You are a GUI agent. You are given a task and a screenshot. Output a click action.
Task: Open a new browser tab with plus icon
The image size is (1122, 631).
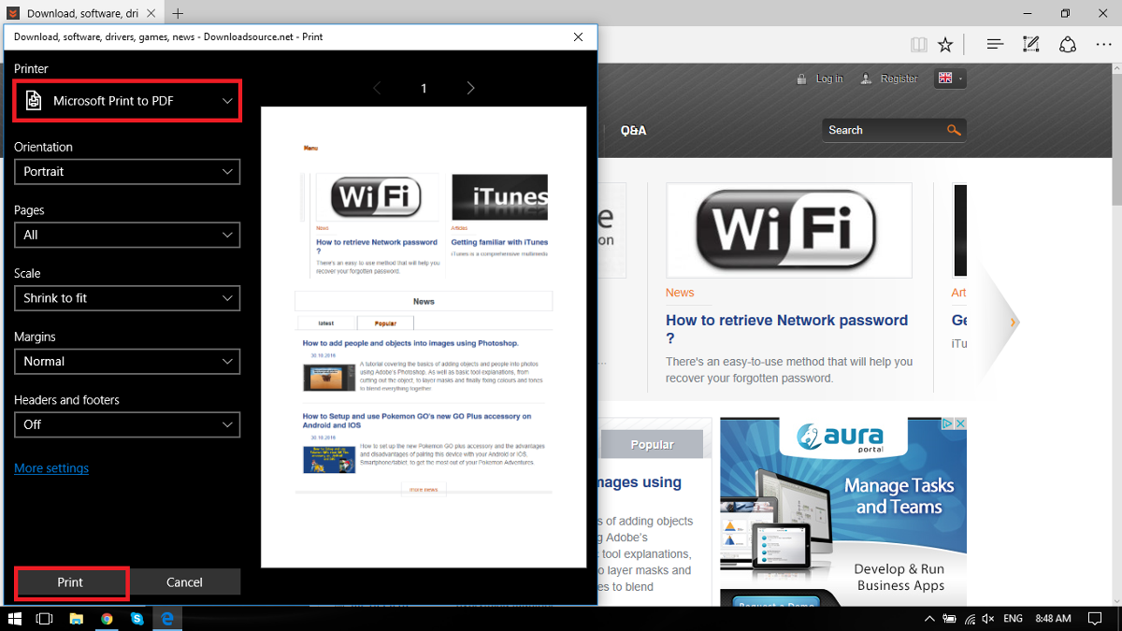(178, 13)
